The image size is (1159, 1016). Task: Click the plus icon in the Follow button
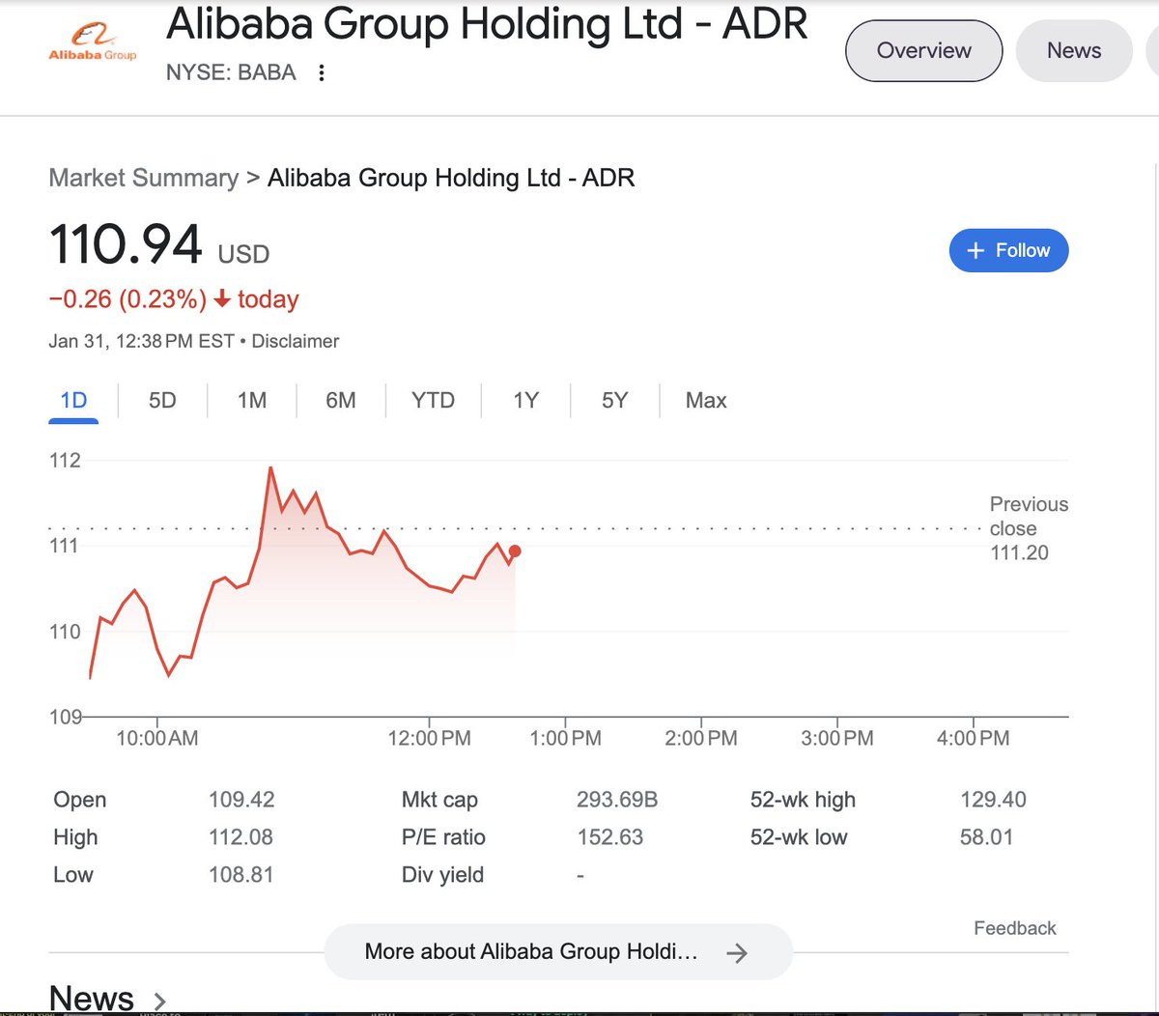(975, 251)
